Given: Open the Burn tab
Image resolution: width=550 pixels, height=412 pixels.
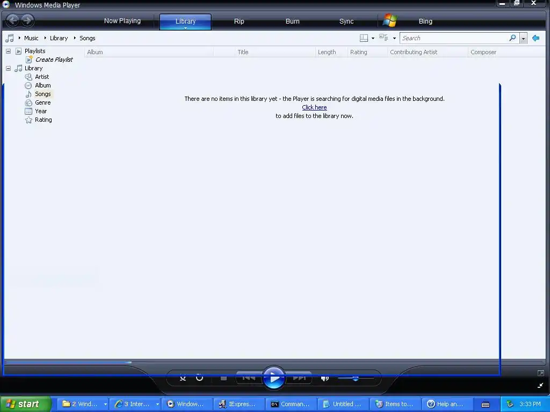Looking at the screenshot, I should (x=293, y=21).
